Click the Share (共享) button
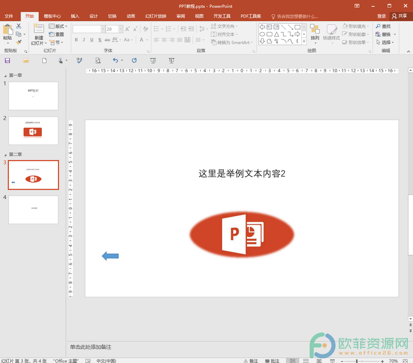 point(400,16)
